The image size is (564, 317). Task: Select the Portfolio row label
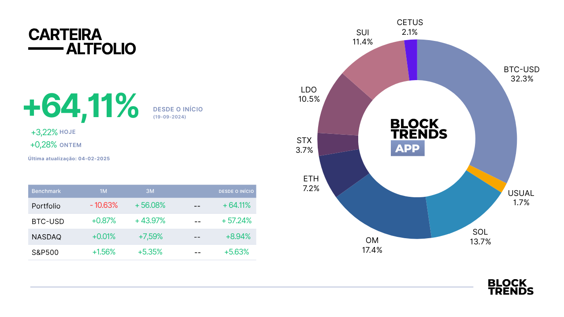pos(46,206)
